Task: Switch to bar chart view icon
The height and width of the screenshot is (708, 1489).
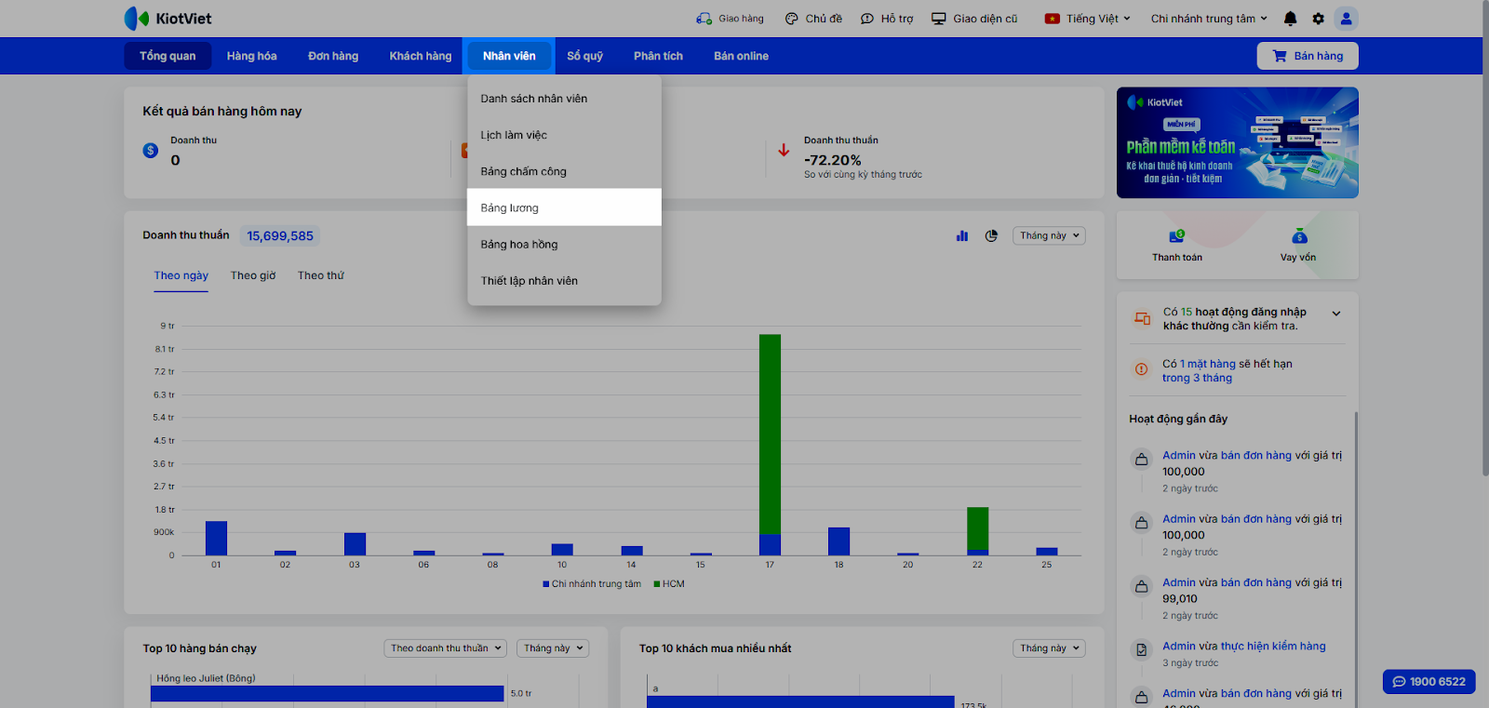Action: point(962,236)
